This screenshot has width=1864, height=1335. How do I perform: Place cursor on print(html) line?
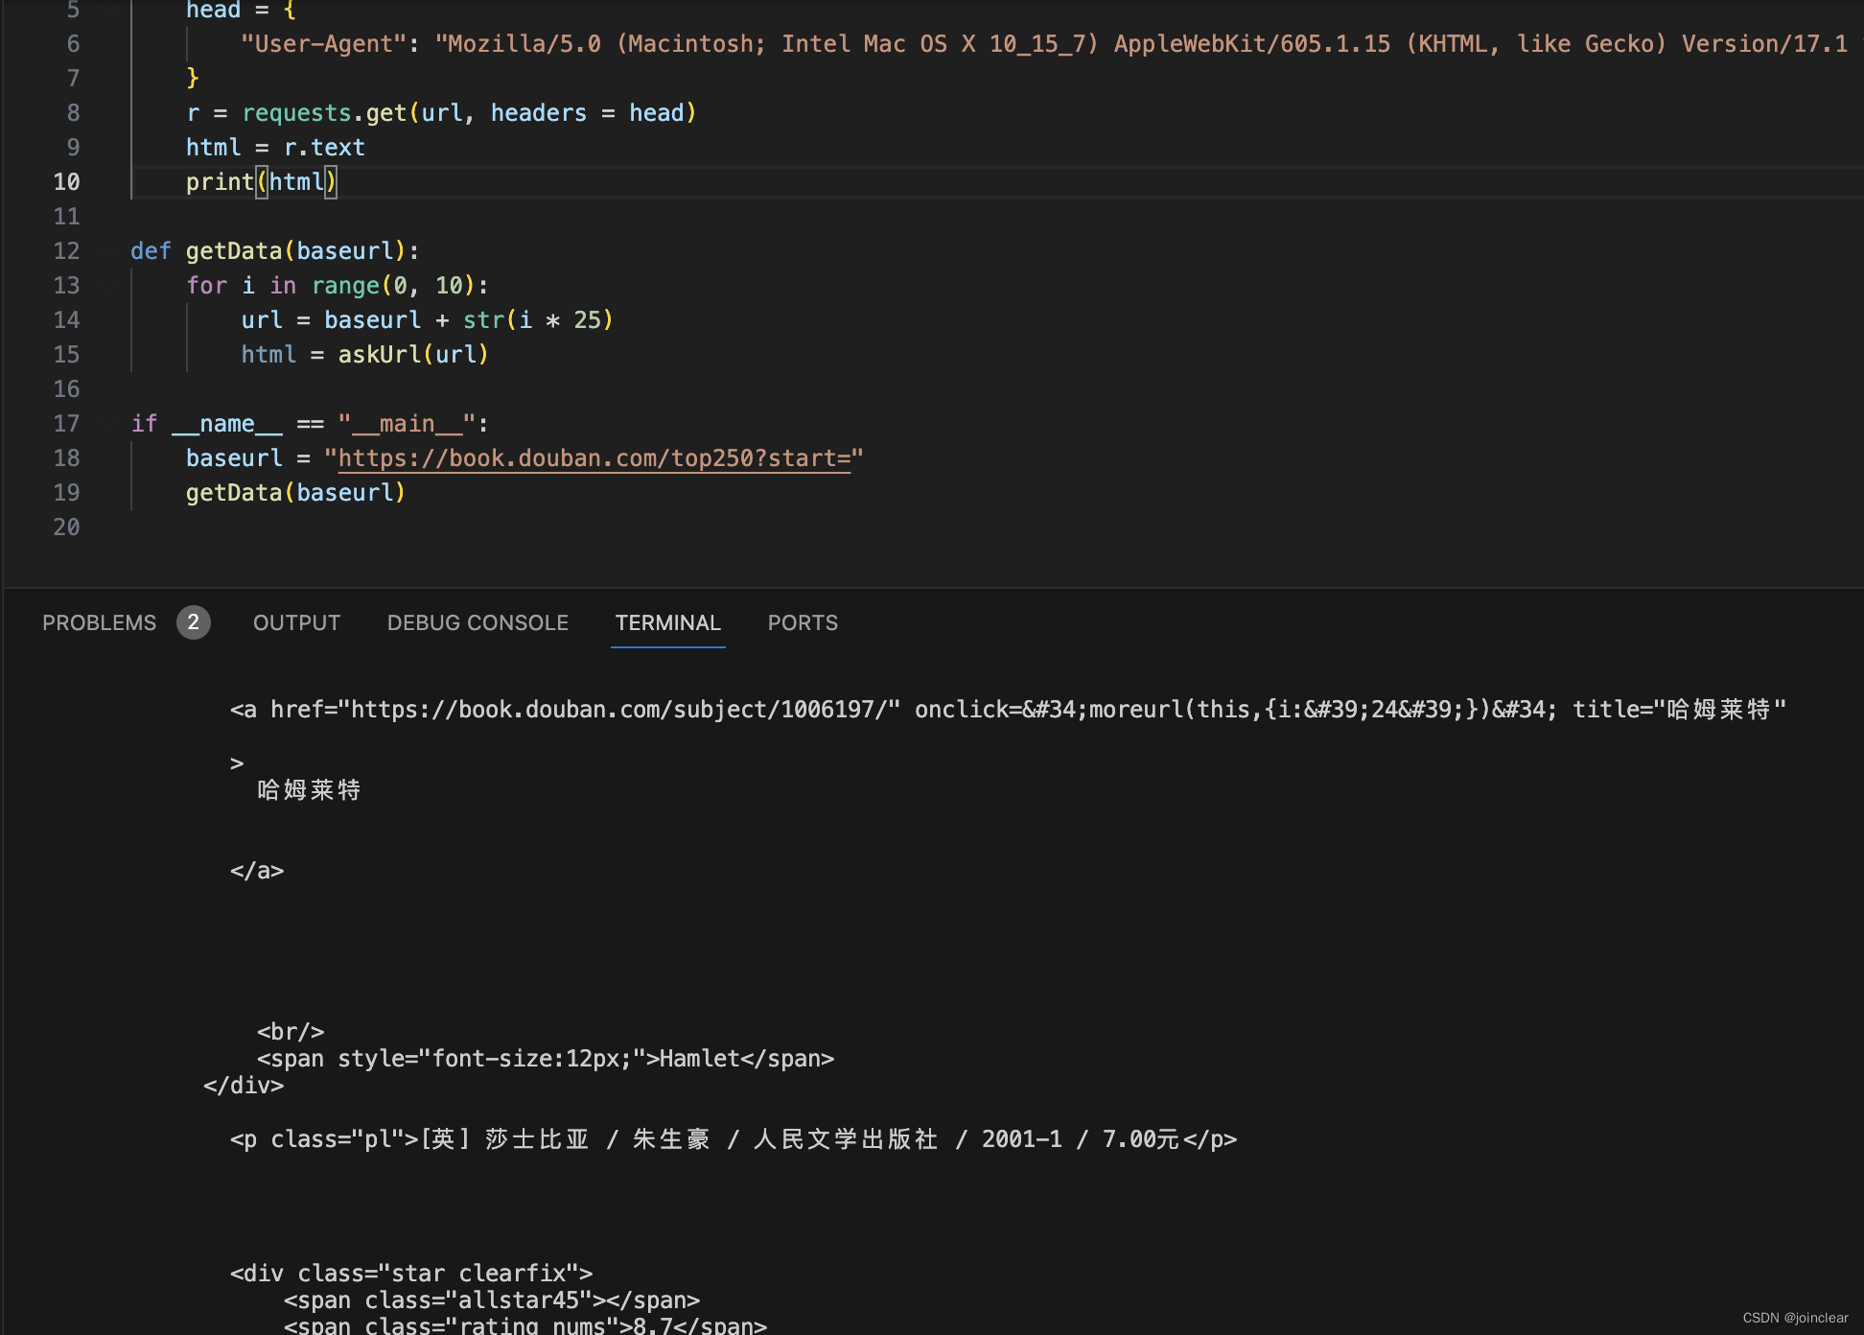261,182
